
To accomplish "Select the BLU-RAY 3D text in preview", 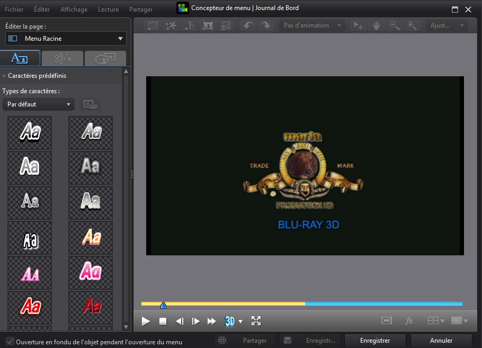I will point(308,225).
